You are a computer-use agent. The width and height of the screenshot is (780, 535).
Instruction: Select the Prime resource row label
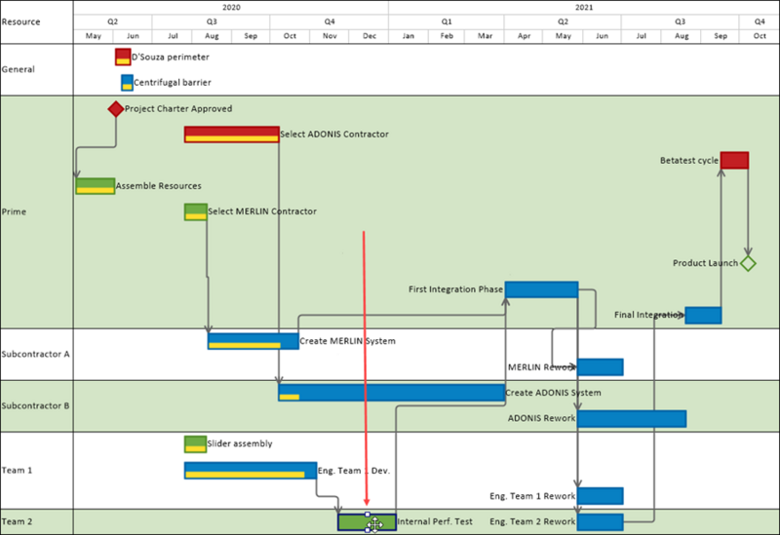tap(14, 211)
